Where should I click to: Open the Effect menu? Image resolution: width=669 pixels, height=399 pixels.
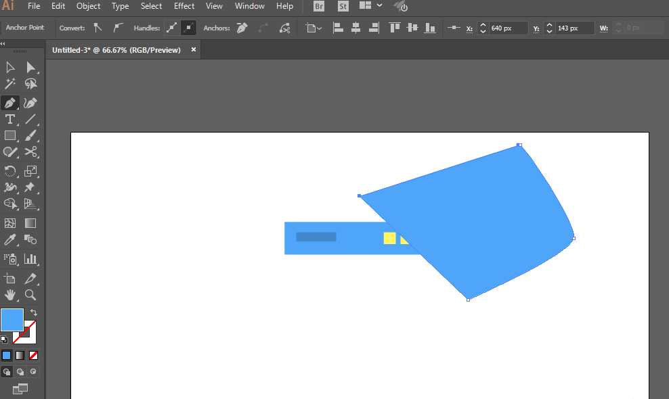coord(184,6)
